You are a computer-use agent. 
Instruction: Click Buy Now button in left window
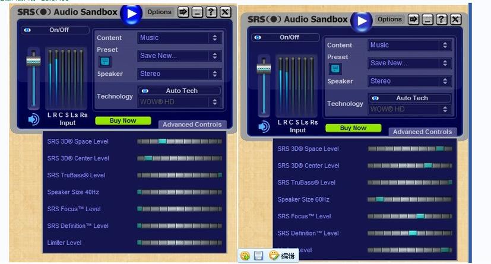tap(123, 121)
